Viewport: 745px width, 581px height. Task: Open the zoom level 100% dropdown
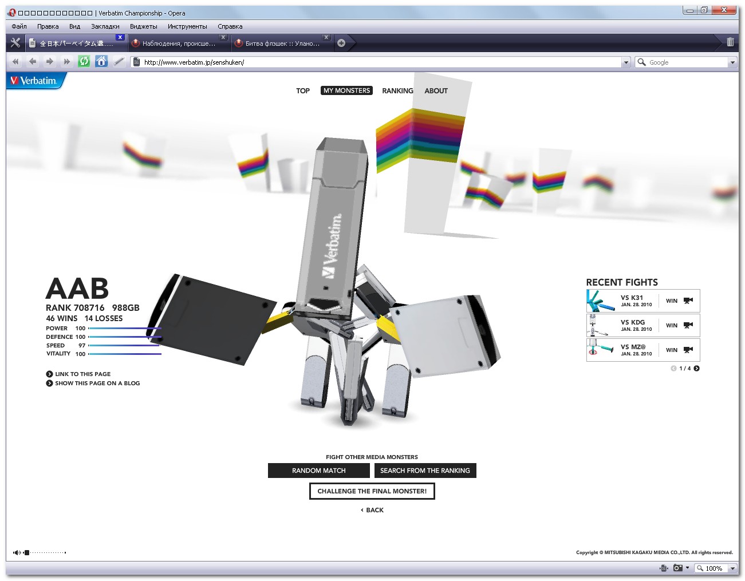click(732, 568)
